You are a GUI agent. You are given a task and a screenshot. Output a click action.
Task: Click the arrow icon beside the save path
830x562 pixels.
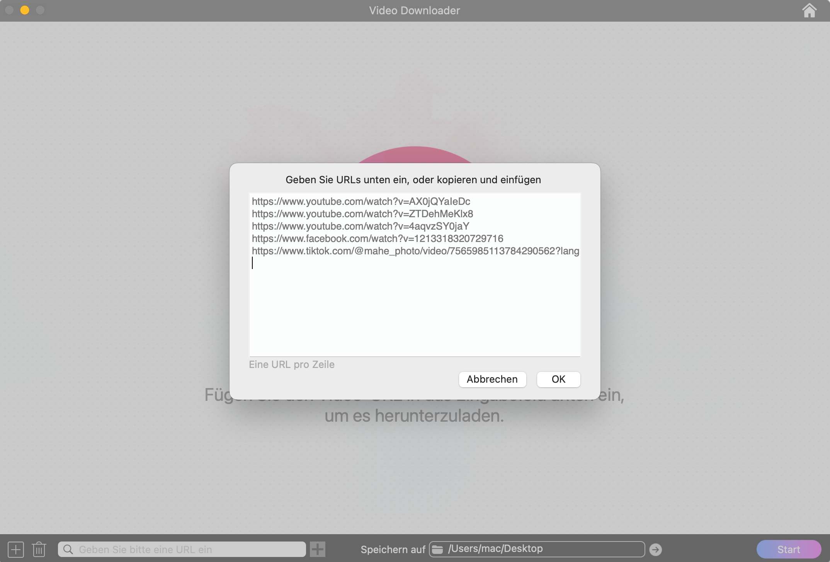(x=655, y=549)
